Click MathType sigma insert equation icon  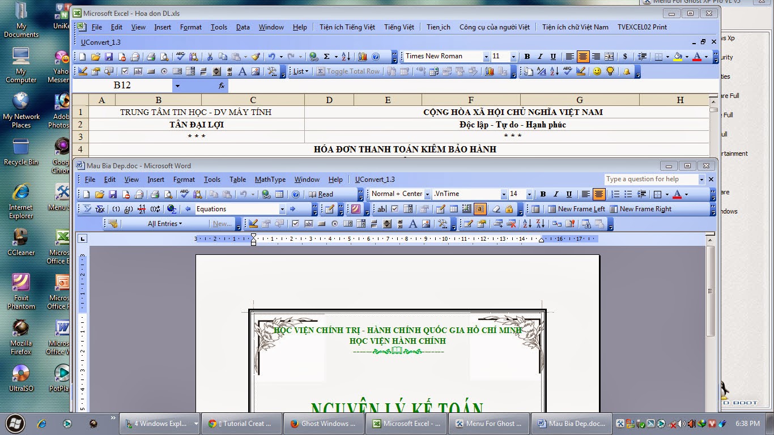87,209
